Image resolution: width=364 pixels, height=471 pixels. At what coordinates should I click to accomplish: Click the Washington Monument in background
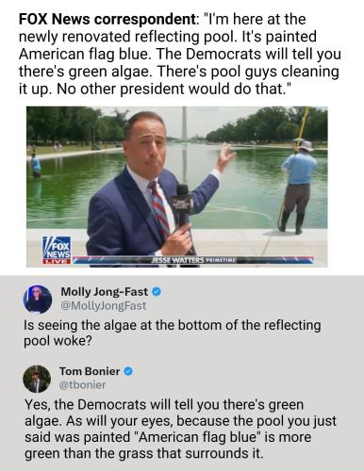[x=184, y=124]
